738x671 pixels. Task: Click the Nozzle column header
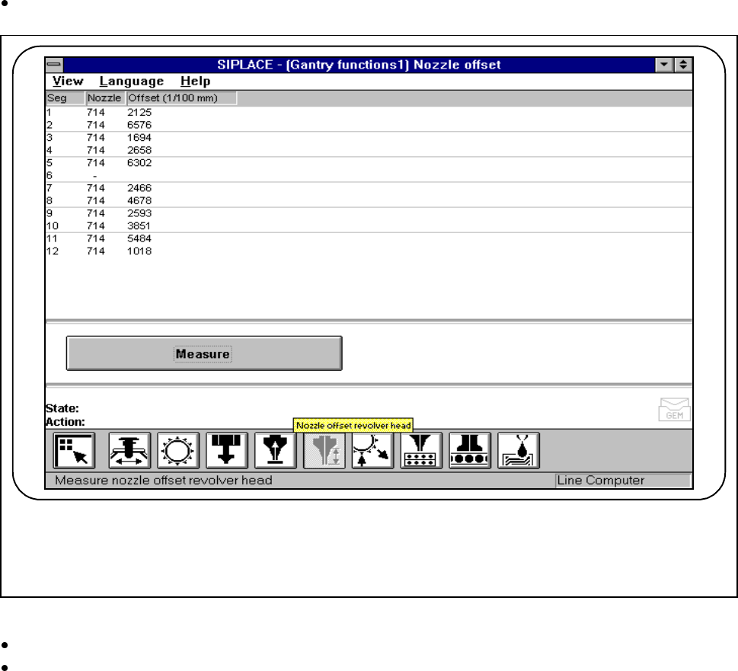click(104, 98)
